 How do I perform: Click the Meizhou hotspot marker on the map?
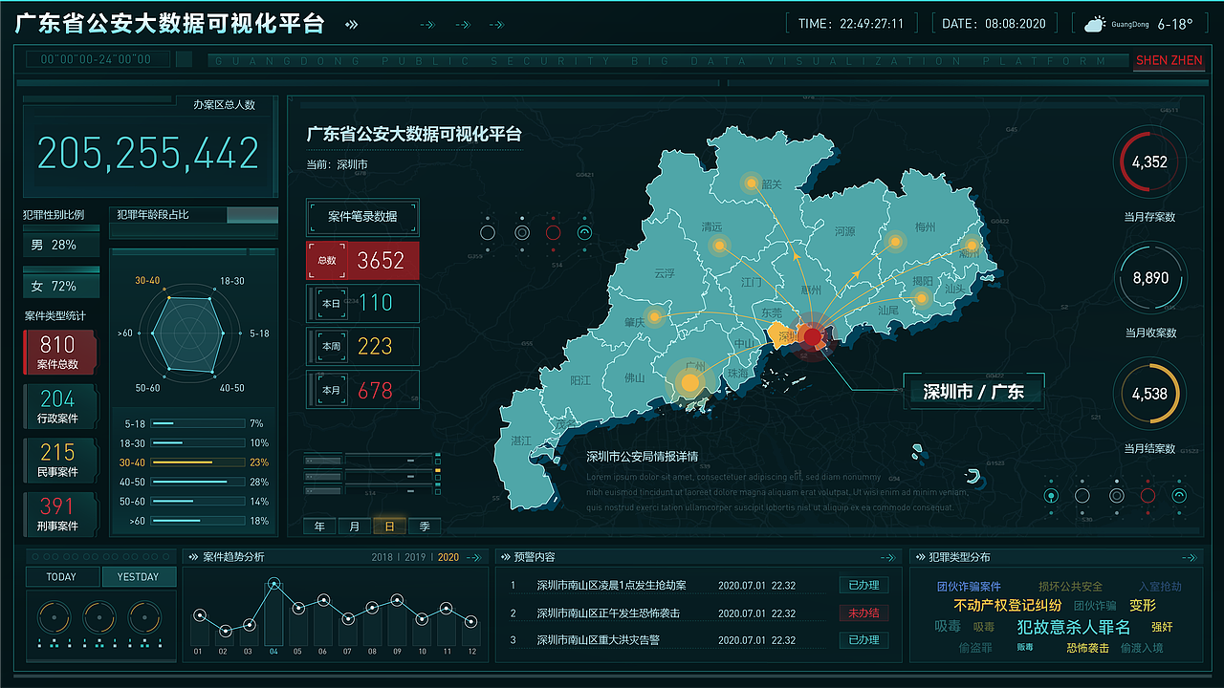(895, 242)
